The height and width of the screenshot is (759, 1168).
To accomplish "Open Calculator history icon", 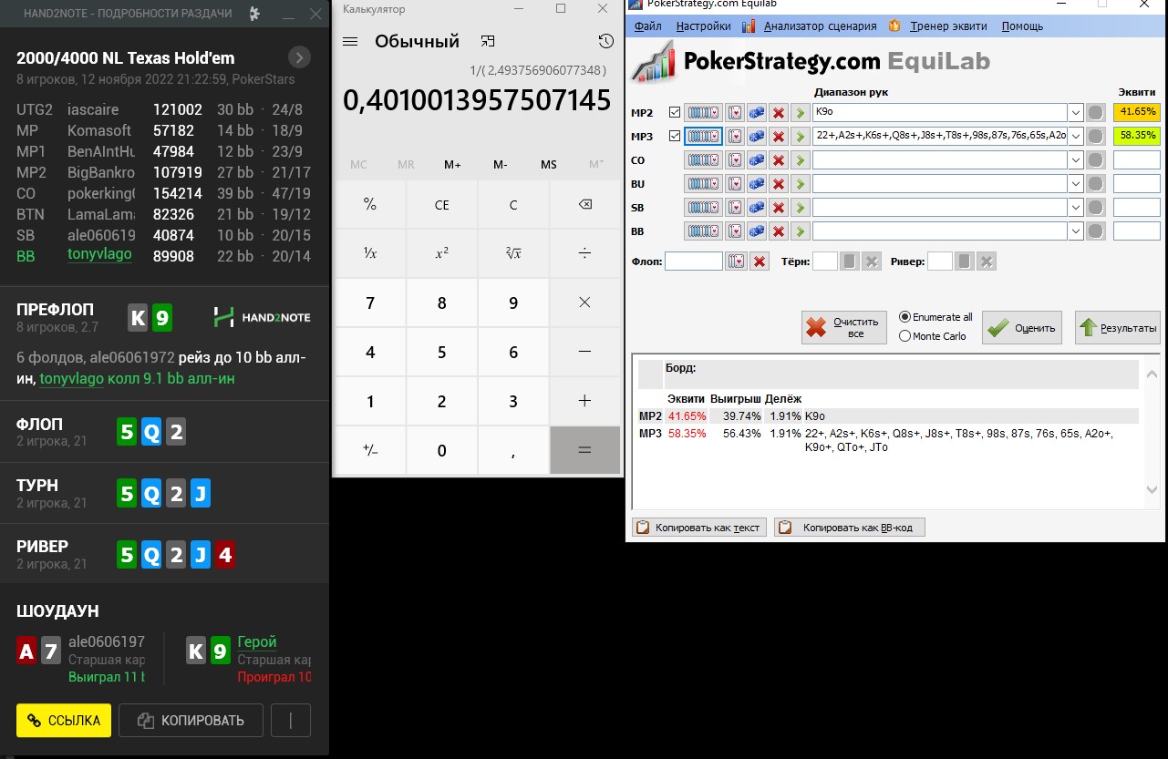I will (605, 42).
